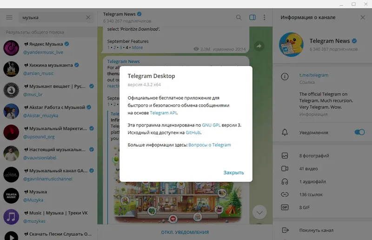Open the Вопросы о Telegram link
This screenshot has width=372, height=240.
coord(210,145)
